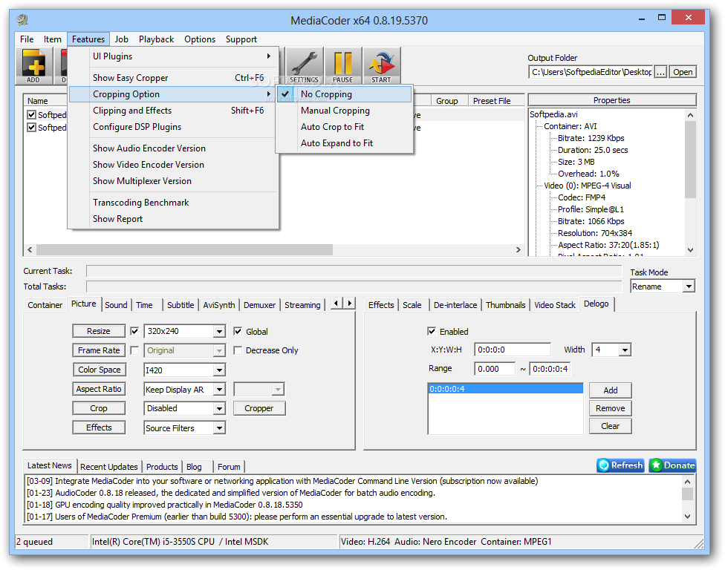Switch to the De-interlace tab

[x=455, y=305]
